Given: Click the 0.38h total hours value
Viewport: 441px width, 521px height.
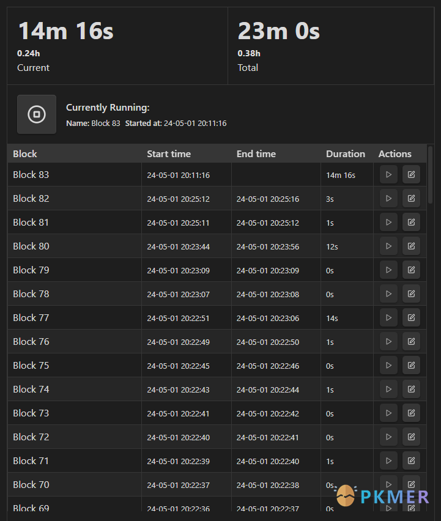Looking at the screenshot, I should [249, 53].
